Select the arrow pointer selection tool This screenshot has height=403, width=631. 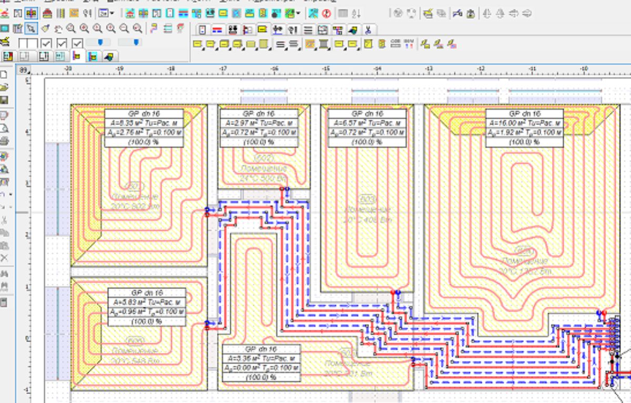point(31,28)
